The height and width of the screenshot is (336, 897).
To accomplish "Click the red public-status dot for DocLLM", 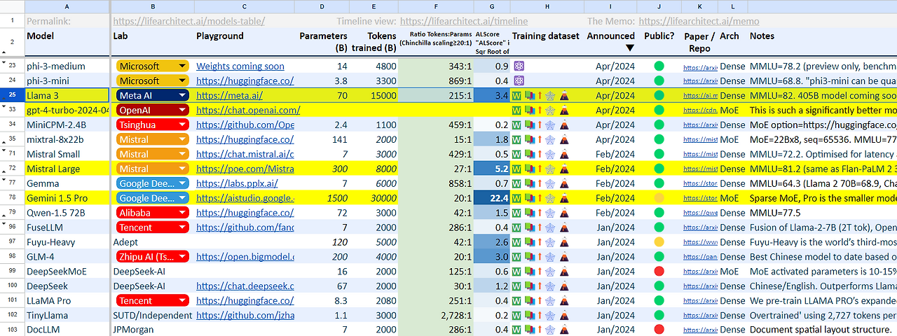I will point(659,330).
